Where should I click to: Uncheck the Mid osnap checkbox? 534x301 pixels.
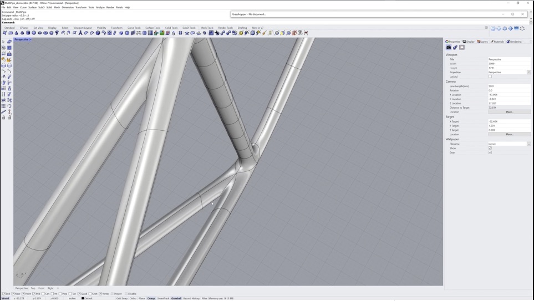point(34,293)
